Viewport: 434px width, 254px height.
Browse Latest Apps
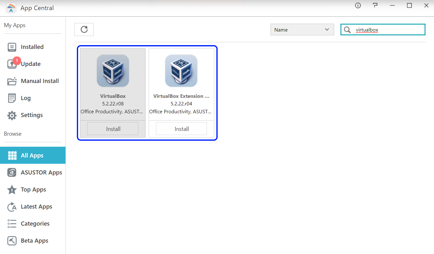pos(33,207)
